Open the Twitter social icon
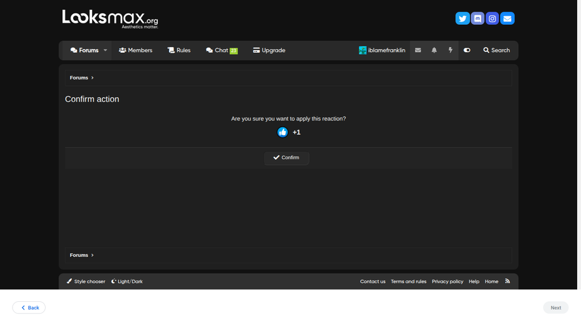This screenshot has width=581, height=326. [x=462, y=18]
